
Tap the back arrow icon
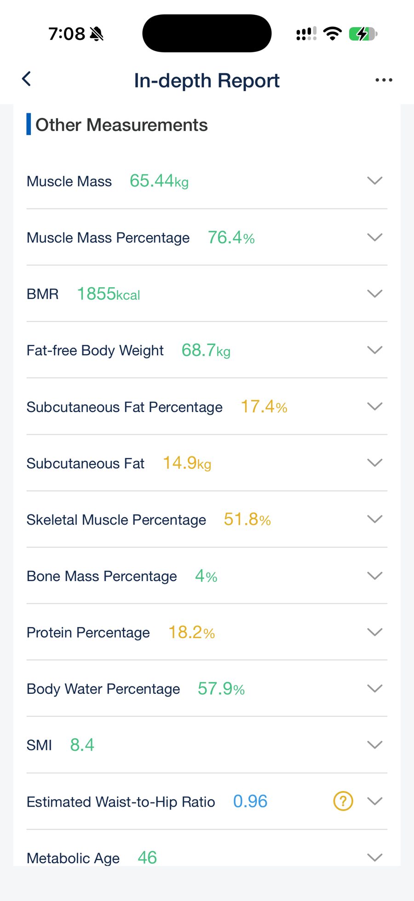(x=27, y=79)
